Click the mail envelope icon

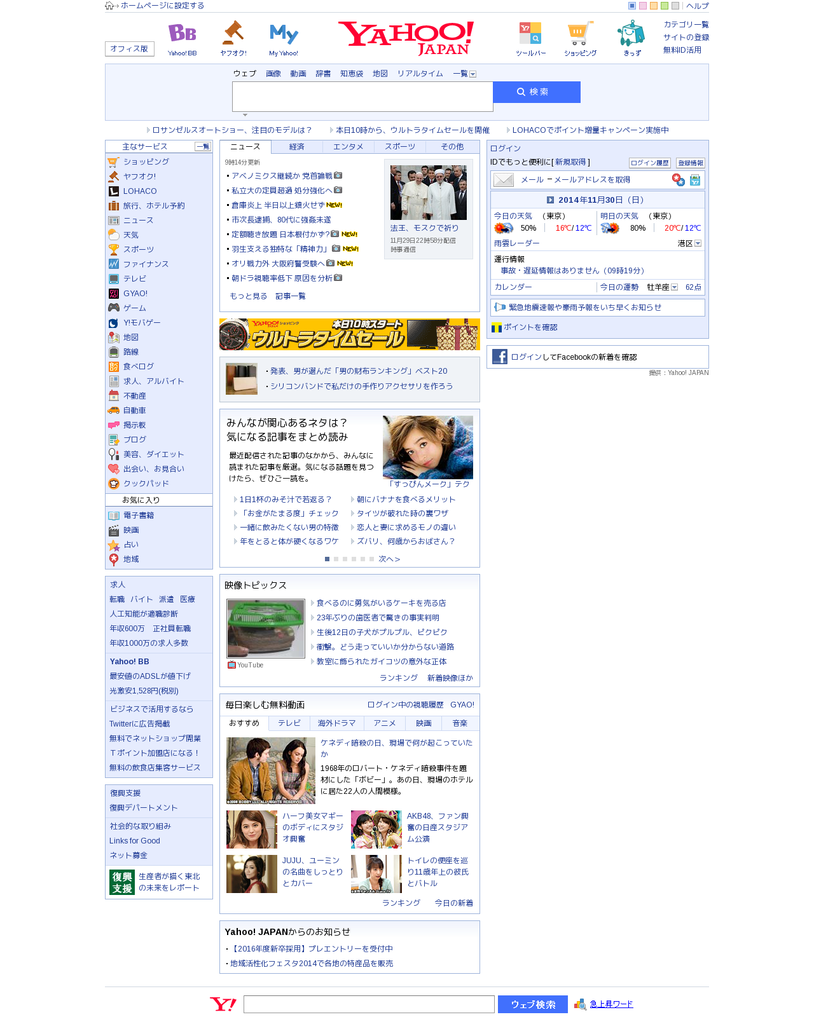click(x=504, y=180)
